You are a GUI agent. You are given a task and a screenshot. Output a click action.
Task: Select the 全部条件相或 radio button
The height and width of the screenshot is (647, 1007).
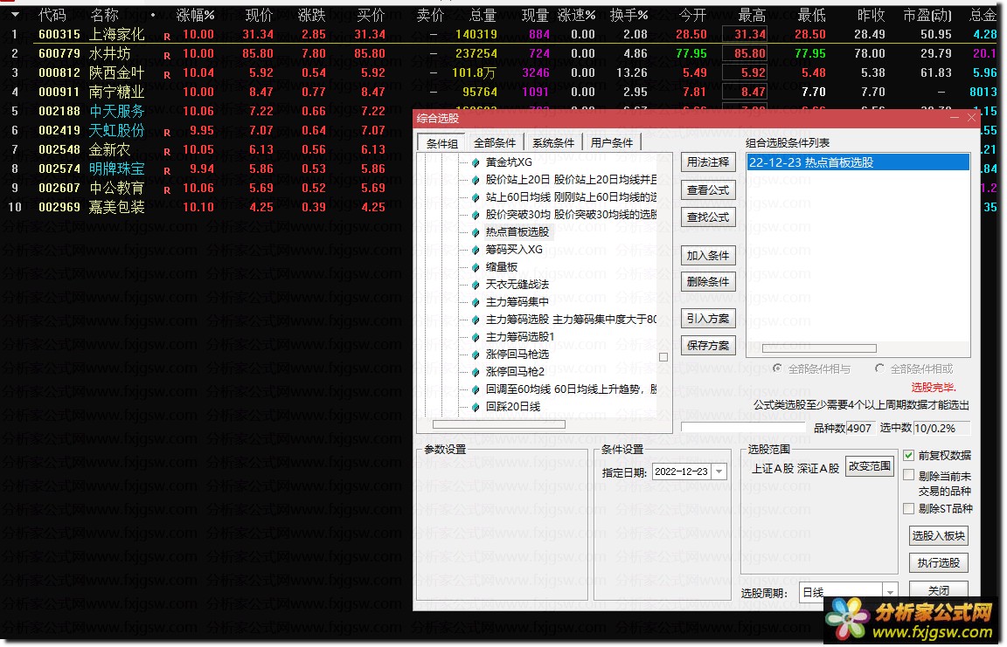point(880,368)
